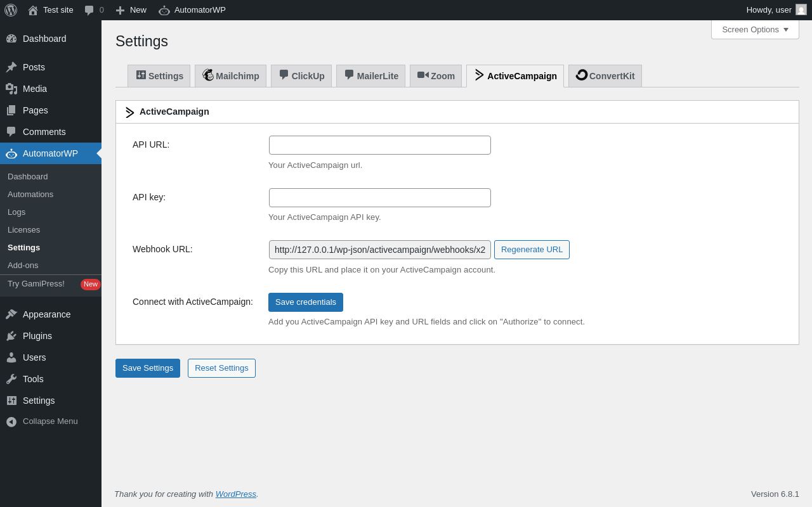
Task: Open AutomatorWP Licenses submenu item
Action: click(51, 230)
